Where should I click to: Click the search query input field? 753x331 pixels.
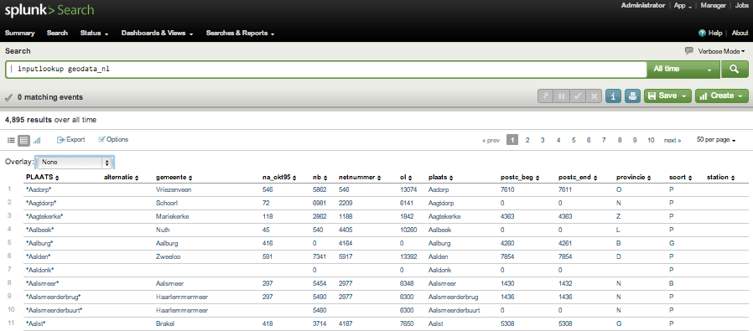point(326,69)
